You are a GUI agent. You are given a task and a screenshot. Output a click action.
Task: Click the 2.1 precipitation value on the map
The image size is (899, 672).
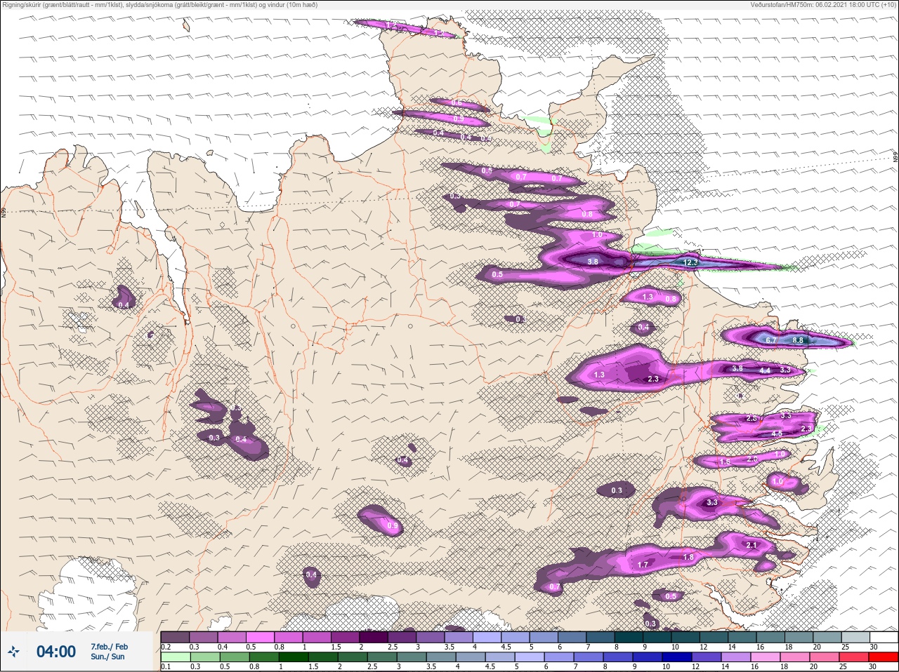752,545
